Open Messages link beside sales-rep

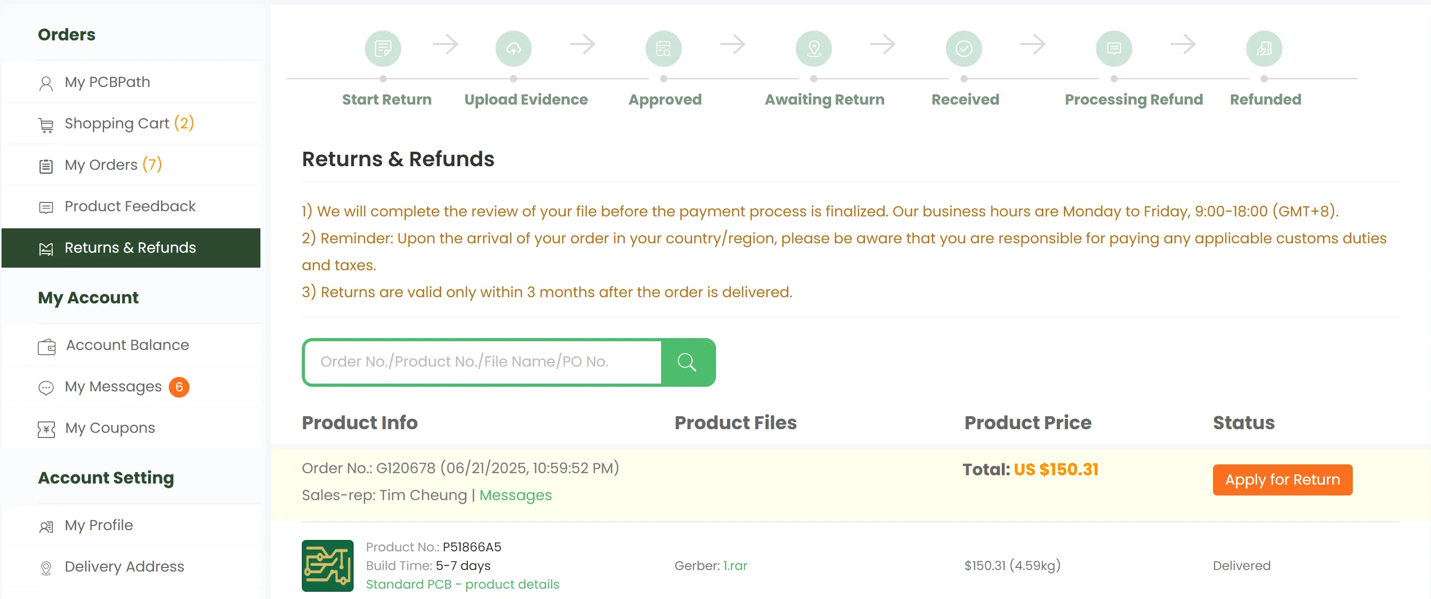[x=516, y=495]
